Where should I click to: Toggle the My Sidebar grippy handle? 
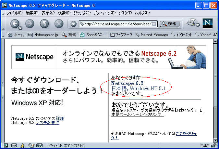(3, 91)
